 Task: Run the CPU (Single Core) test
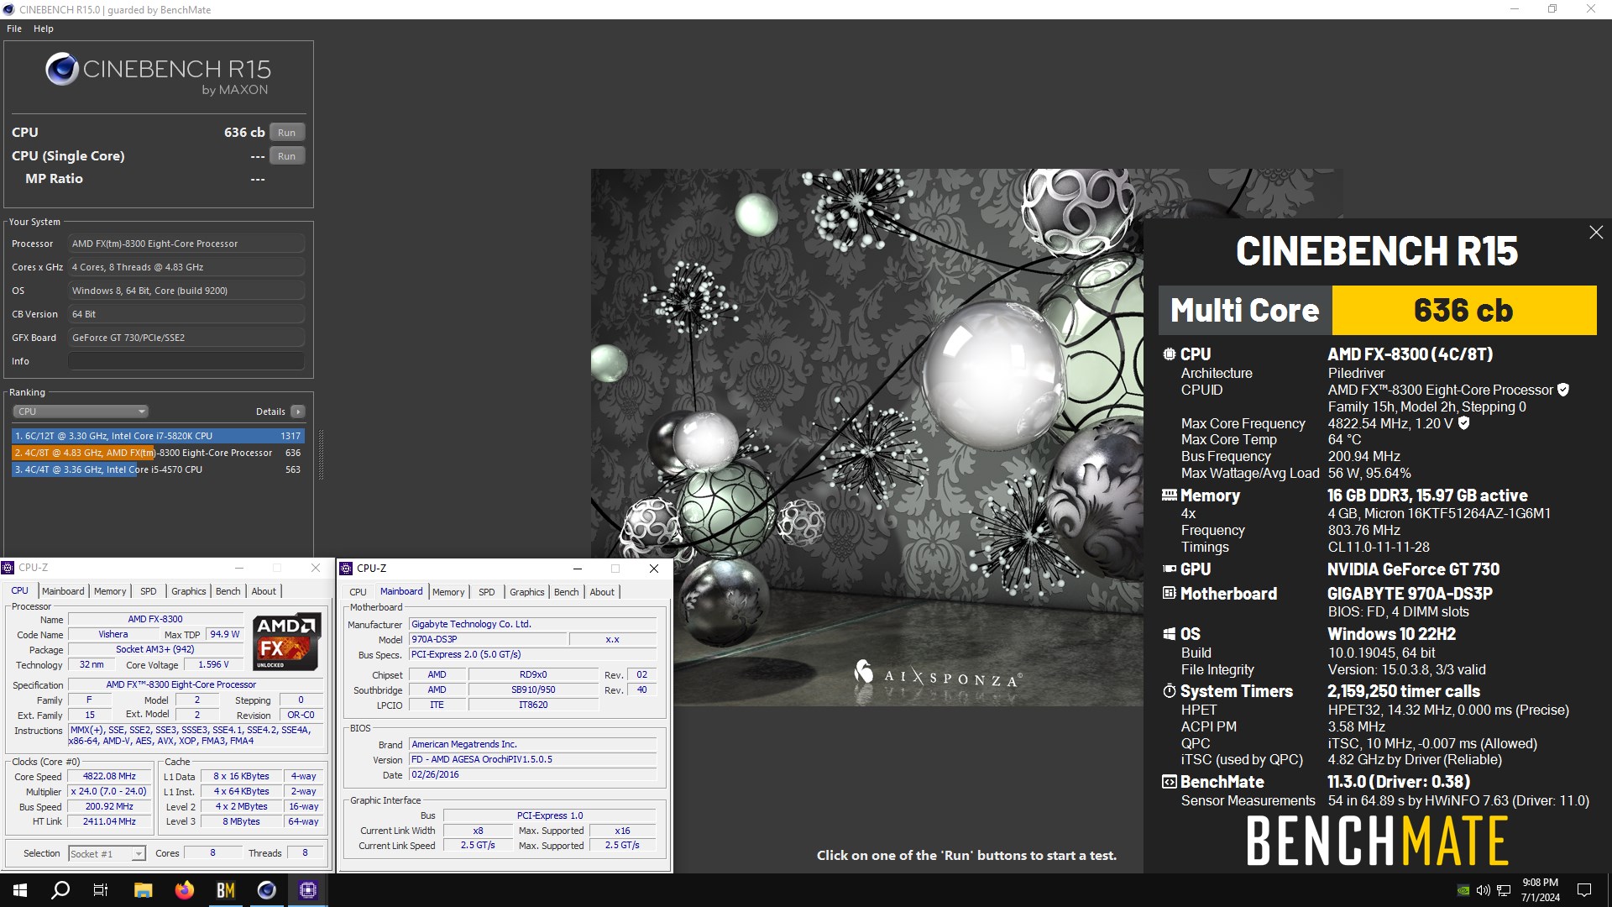tap(286, 156)
